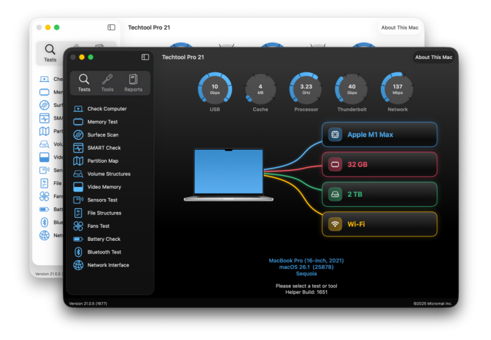
Task: Select Volume Structures label
Action: [x=109, y=174]
